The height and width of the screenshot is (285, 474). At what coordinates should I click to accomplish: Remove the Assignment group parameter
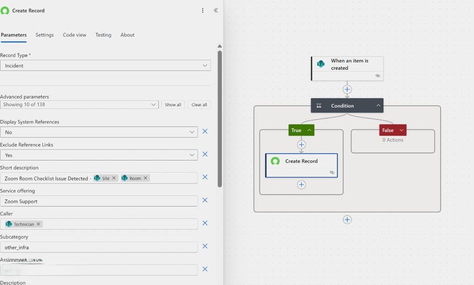[205, 269]
